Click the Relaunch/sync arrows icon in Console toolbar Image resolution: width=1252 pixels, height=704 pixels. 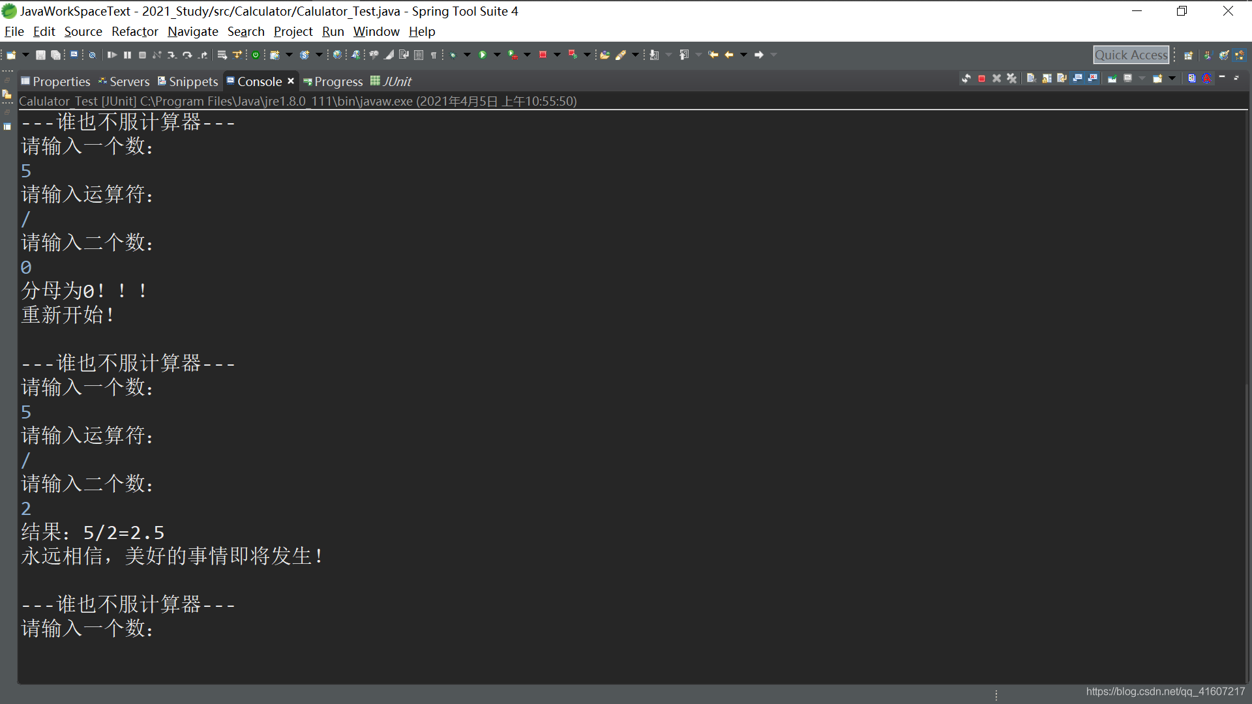tap(966, 78)
